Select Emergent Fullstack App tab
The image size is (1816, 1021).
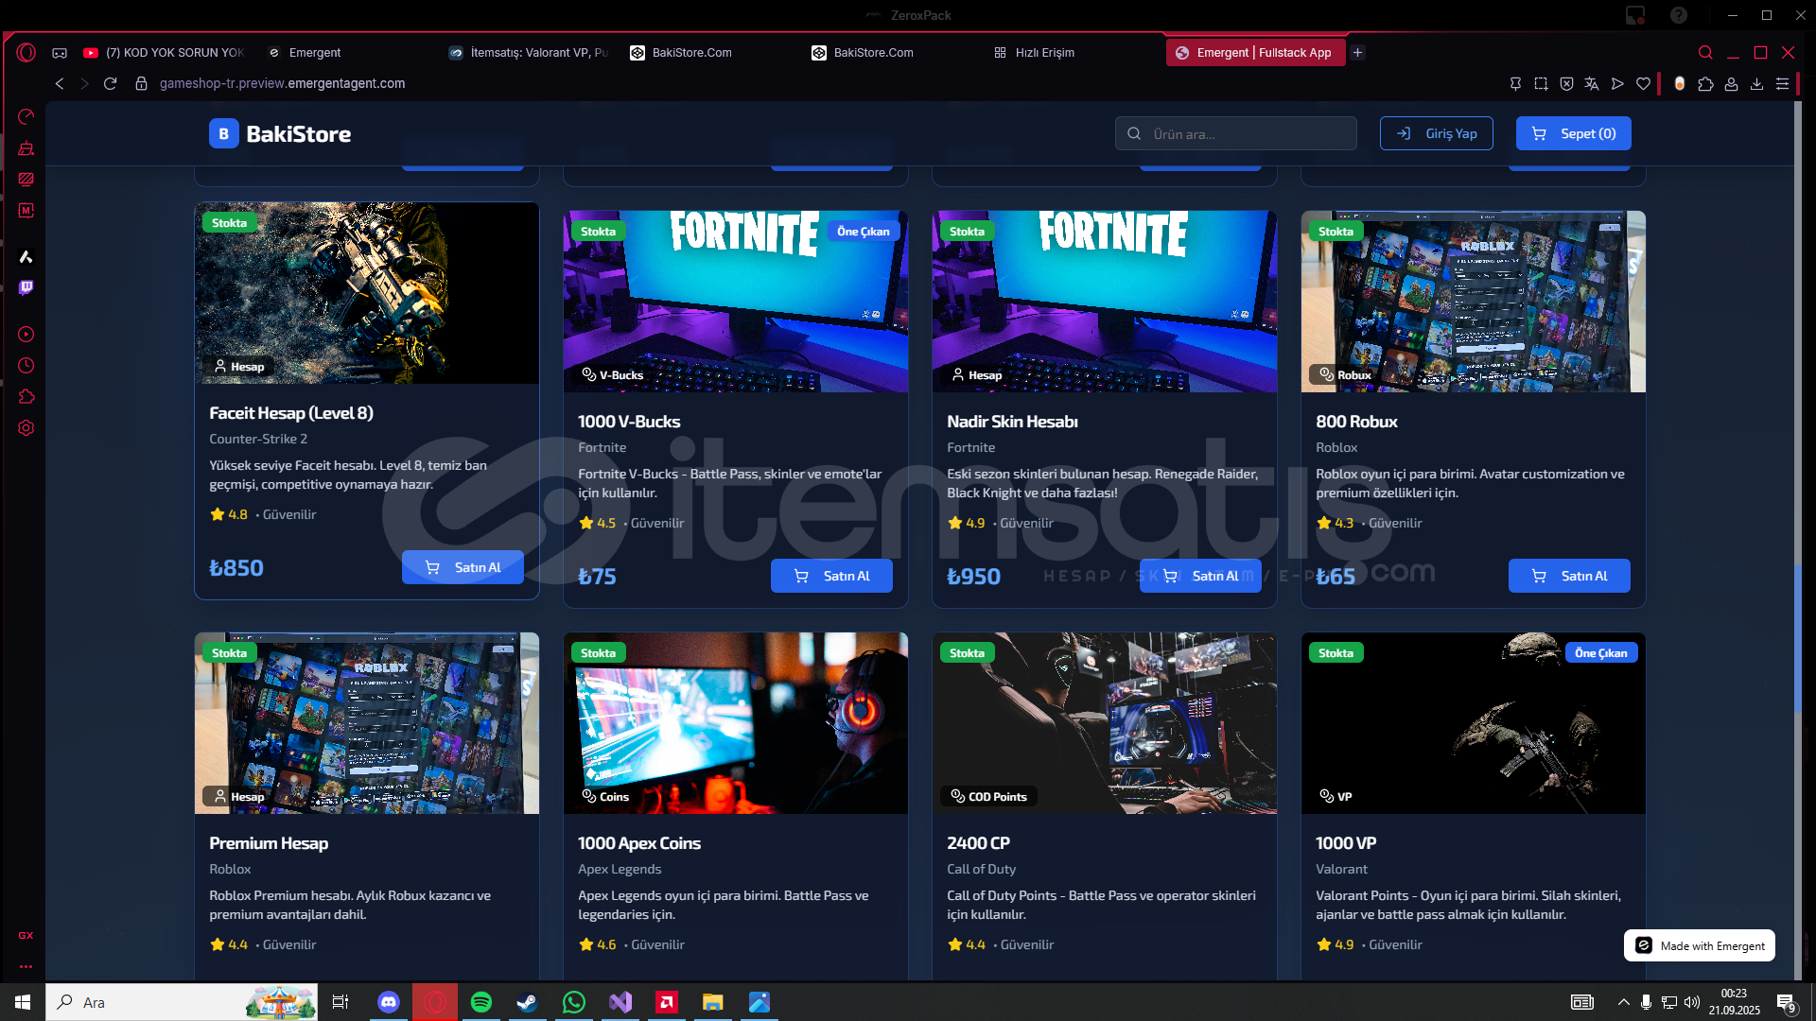pyautogui.click(x=1255, y=53)
